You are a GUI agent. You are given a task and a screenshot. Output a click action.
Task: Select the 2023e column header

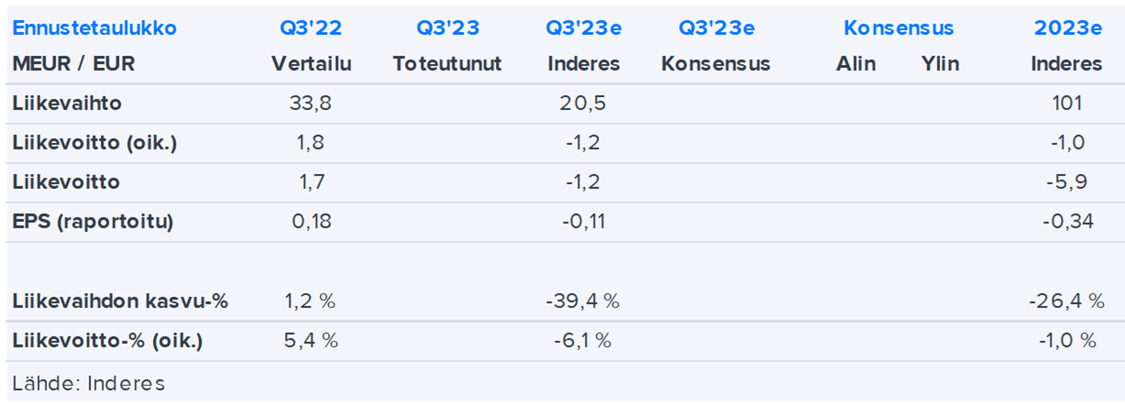tap(1067, 28)
